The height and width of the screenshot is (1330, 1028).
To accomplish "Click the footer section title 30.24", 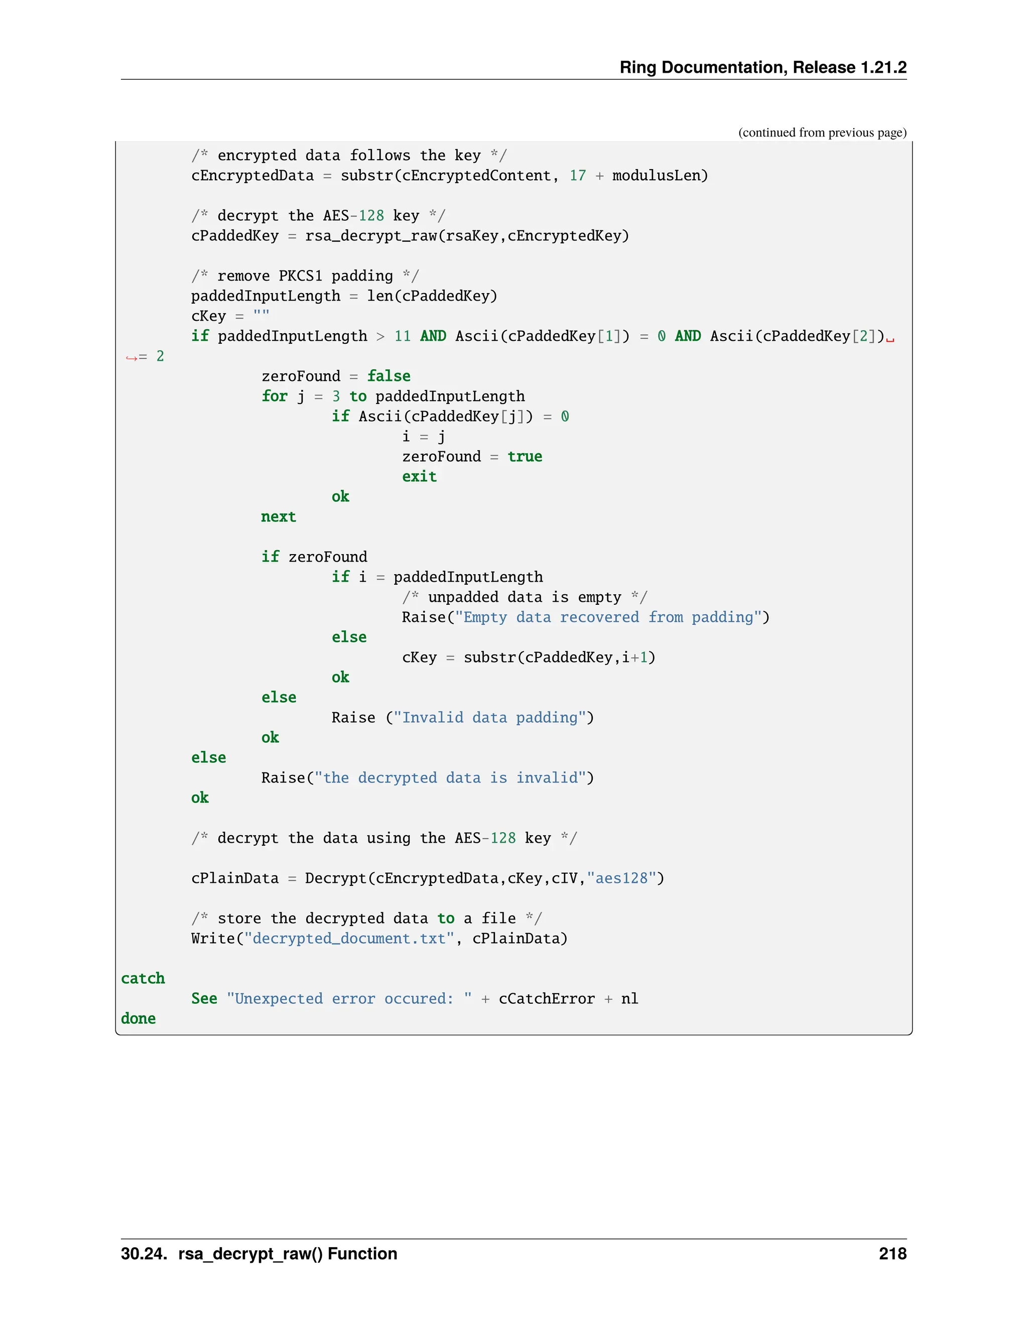I will tap(259, 1253).
